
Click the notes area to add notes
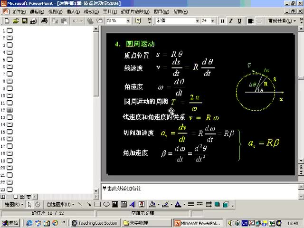pyautogui.click(x=199, y=191)
